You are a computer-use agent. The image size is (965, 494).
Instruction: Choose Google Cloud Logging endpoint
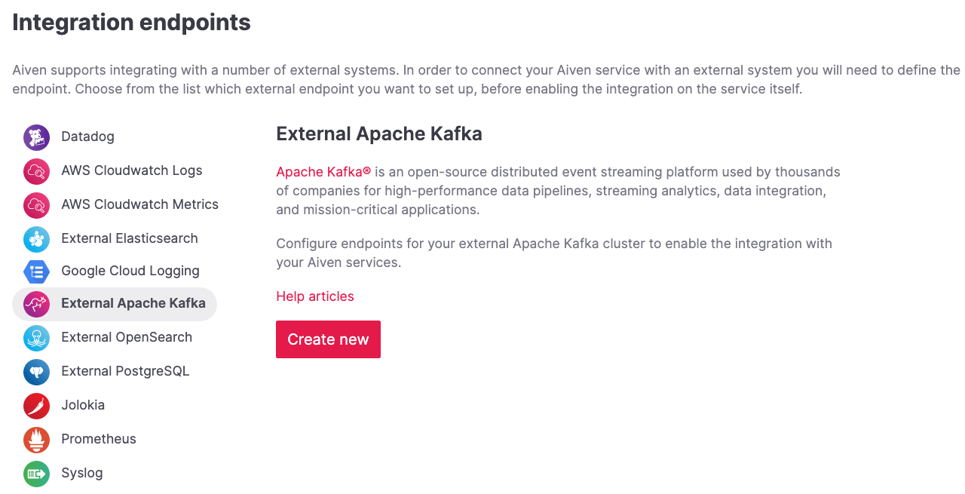coord(130,271)
